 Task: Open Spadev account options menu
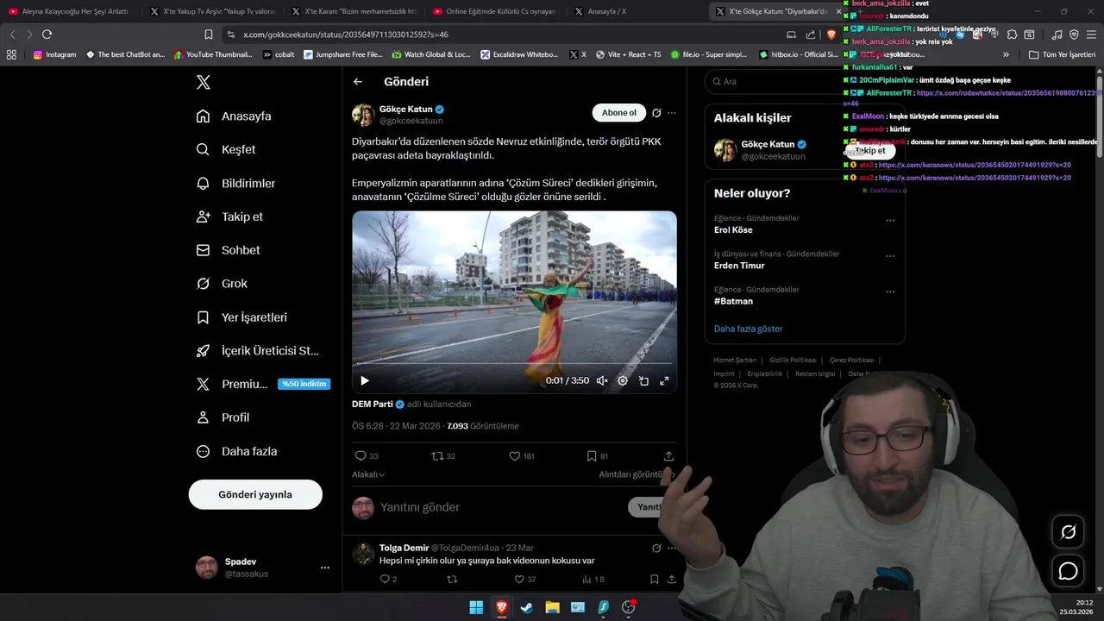tap(325, 568)
